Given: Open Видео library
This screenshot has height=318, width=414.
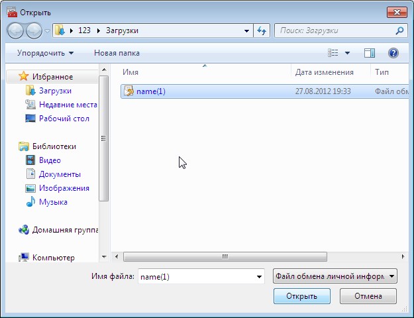Looking at the screenshot, I should tap(50, 160).
